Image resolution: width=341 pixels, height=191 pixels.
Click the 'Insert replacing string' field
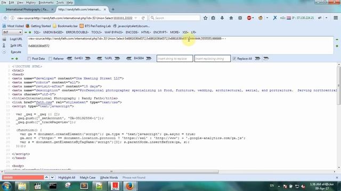click(x=212, y=58)
